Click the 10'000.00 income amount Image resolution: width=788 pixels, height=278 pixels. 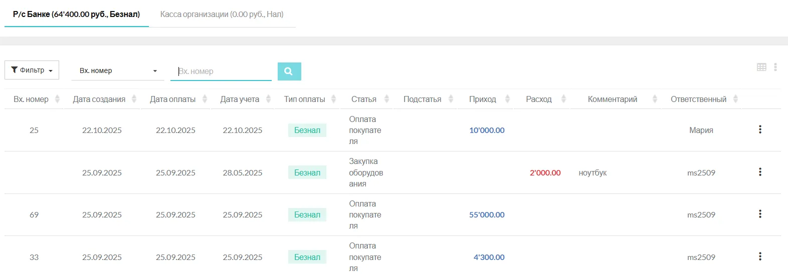(487, 130)
